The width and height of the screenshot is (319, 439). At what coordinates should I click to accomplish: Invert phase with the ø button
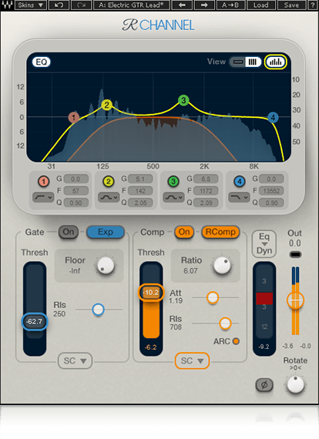(x=264, y=385)
